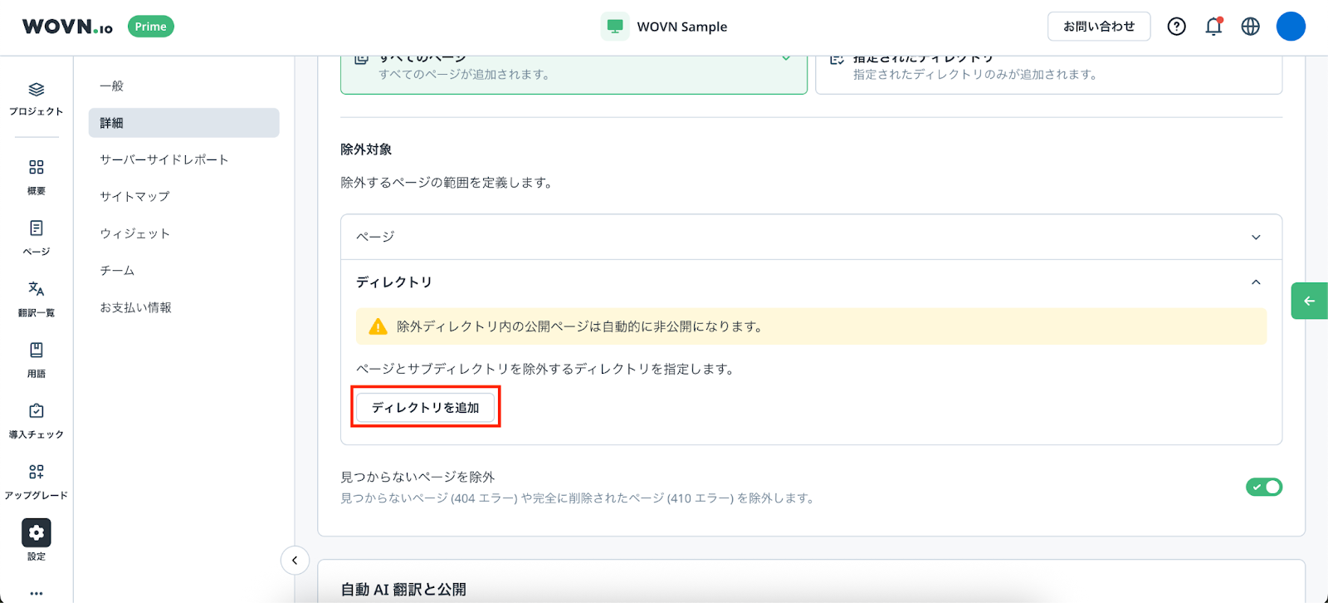Click the アップグレード upgrade icon

coord(36,472)
